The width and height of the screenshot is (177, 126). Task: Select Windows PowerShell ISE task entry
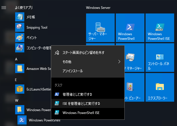[88, 113]
